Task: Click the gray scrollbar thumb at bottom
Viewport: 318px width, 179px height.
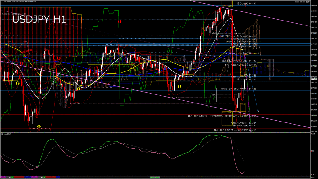Action: pos(155,177)
